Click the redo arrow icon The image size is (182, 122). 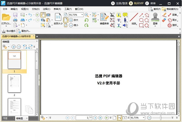pos(30,20)
